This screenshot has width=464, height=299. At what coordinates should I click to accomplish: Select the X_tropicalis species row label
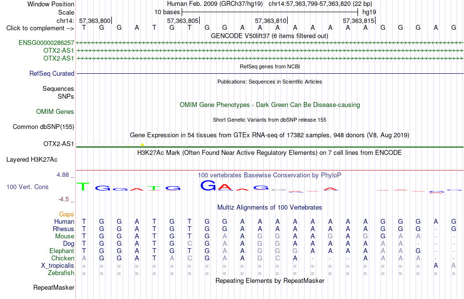tap(58, 266)
